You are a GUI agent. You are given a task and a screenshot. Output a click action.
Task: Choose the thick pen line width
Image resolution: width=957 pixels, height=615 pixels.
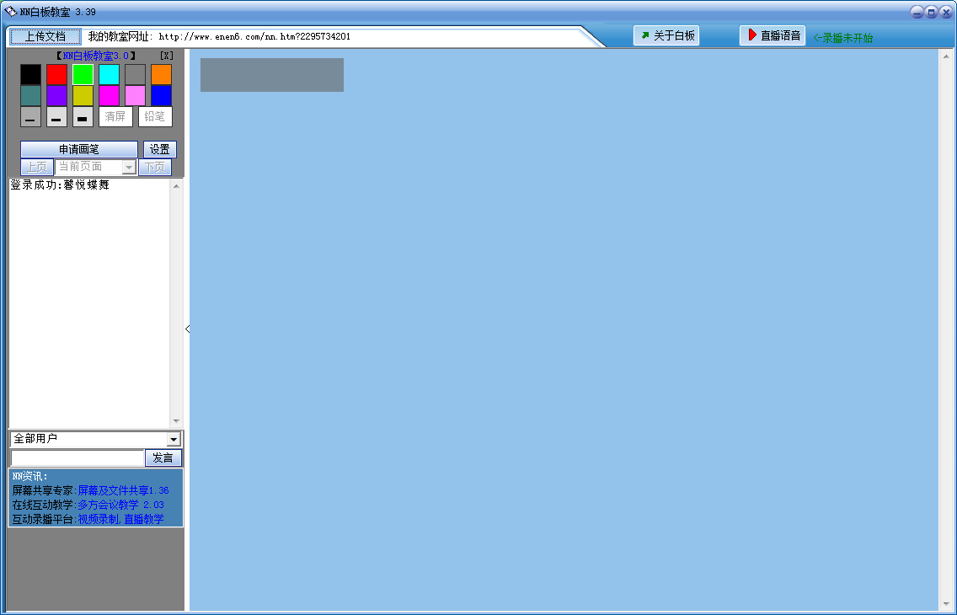coord(83,116)
